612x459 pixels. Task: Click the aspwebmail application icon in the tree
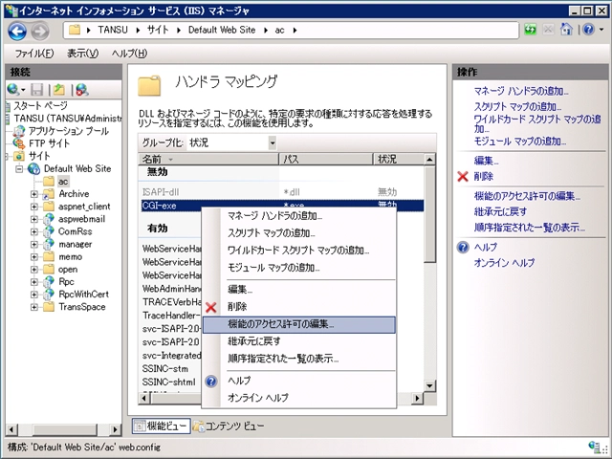(49, 219)
